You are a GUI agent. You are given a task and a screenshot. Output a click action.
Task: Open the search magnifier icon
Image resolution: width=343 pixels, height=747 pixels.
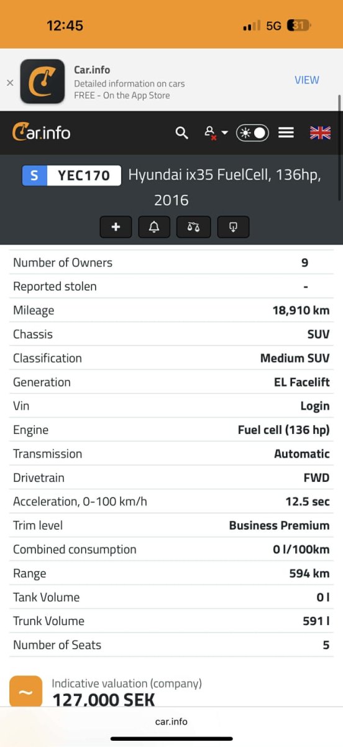click(x=181, y=133)
